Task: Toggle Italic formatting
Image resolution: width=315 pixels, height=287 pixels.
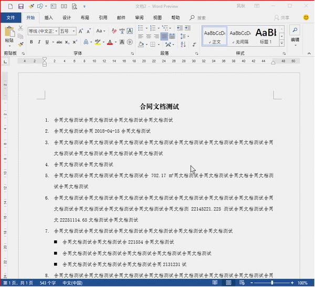Action: 39,42
